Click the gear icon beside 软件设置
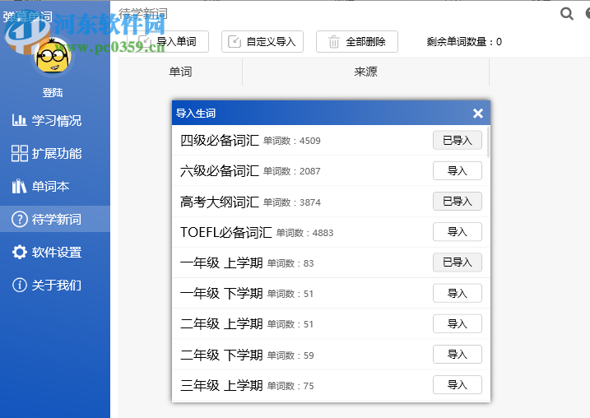Viewport: 590px width, 418px height. 20,252
